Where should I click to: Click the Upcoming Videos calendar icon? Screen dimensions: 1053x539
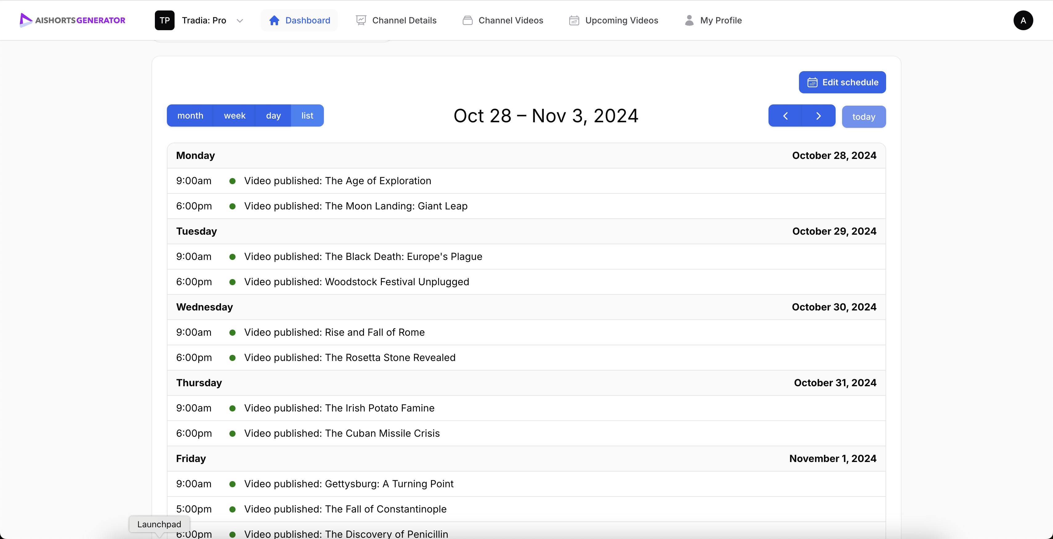coord(574,20)
